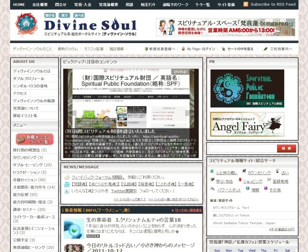Open the カウンセリング (3) sidebar link
Viewport: 308px width, 252px height.
tap(28, 157)
